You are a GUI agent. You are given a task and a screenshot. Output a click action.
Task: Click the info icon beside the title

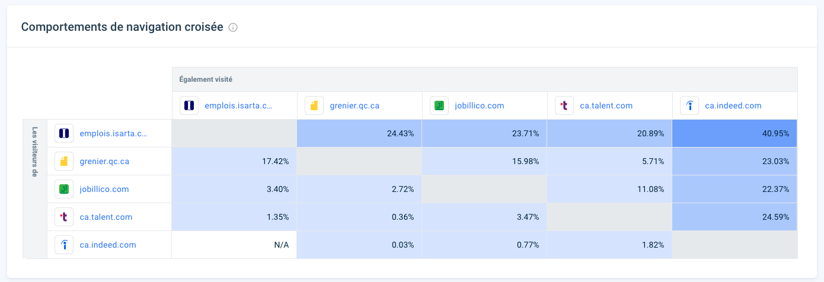click(x=233, y=27)
